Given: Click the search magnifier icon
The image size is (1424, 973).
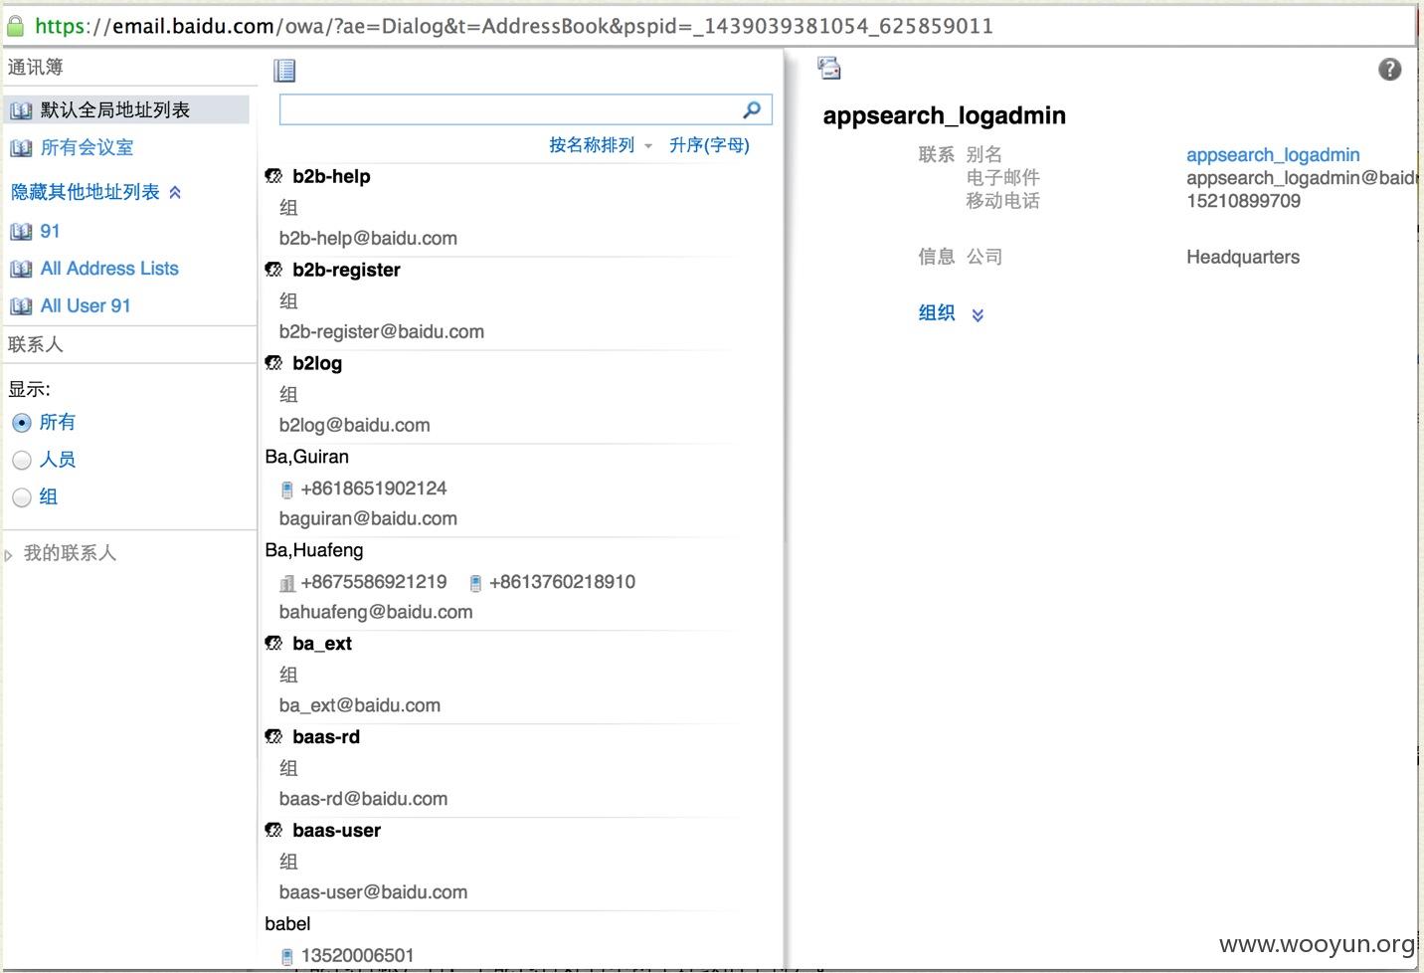Looking at the screenshot, I should click(752, 109).
